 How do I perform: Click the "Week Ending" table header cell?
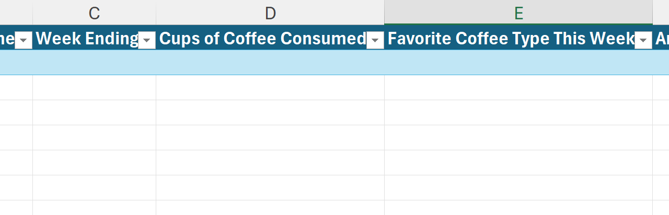[x=86, y=39]
